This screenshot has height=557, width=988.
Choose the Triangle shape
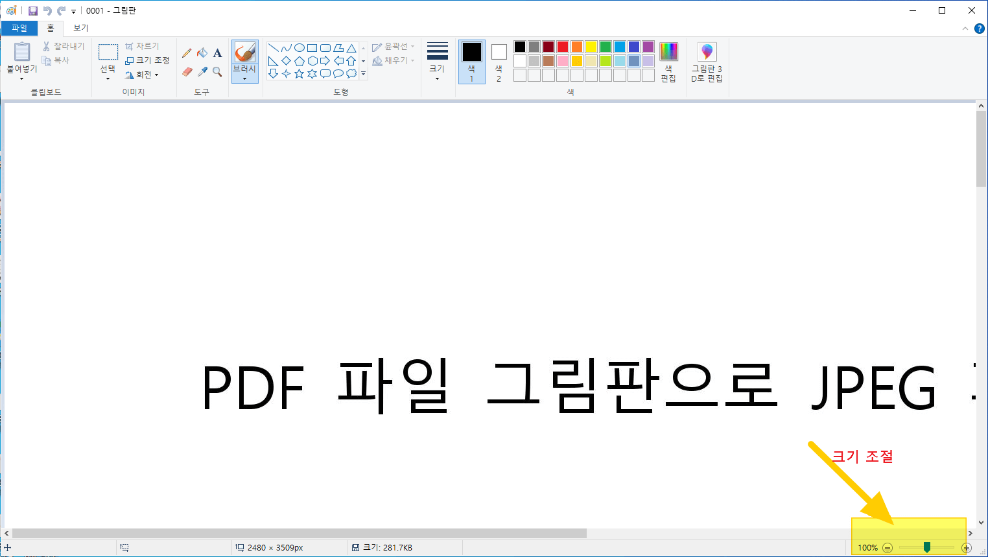click(x=351, y=48)
